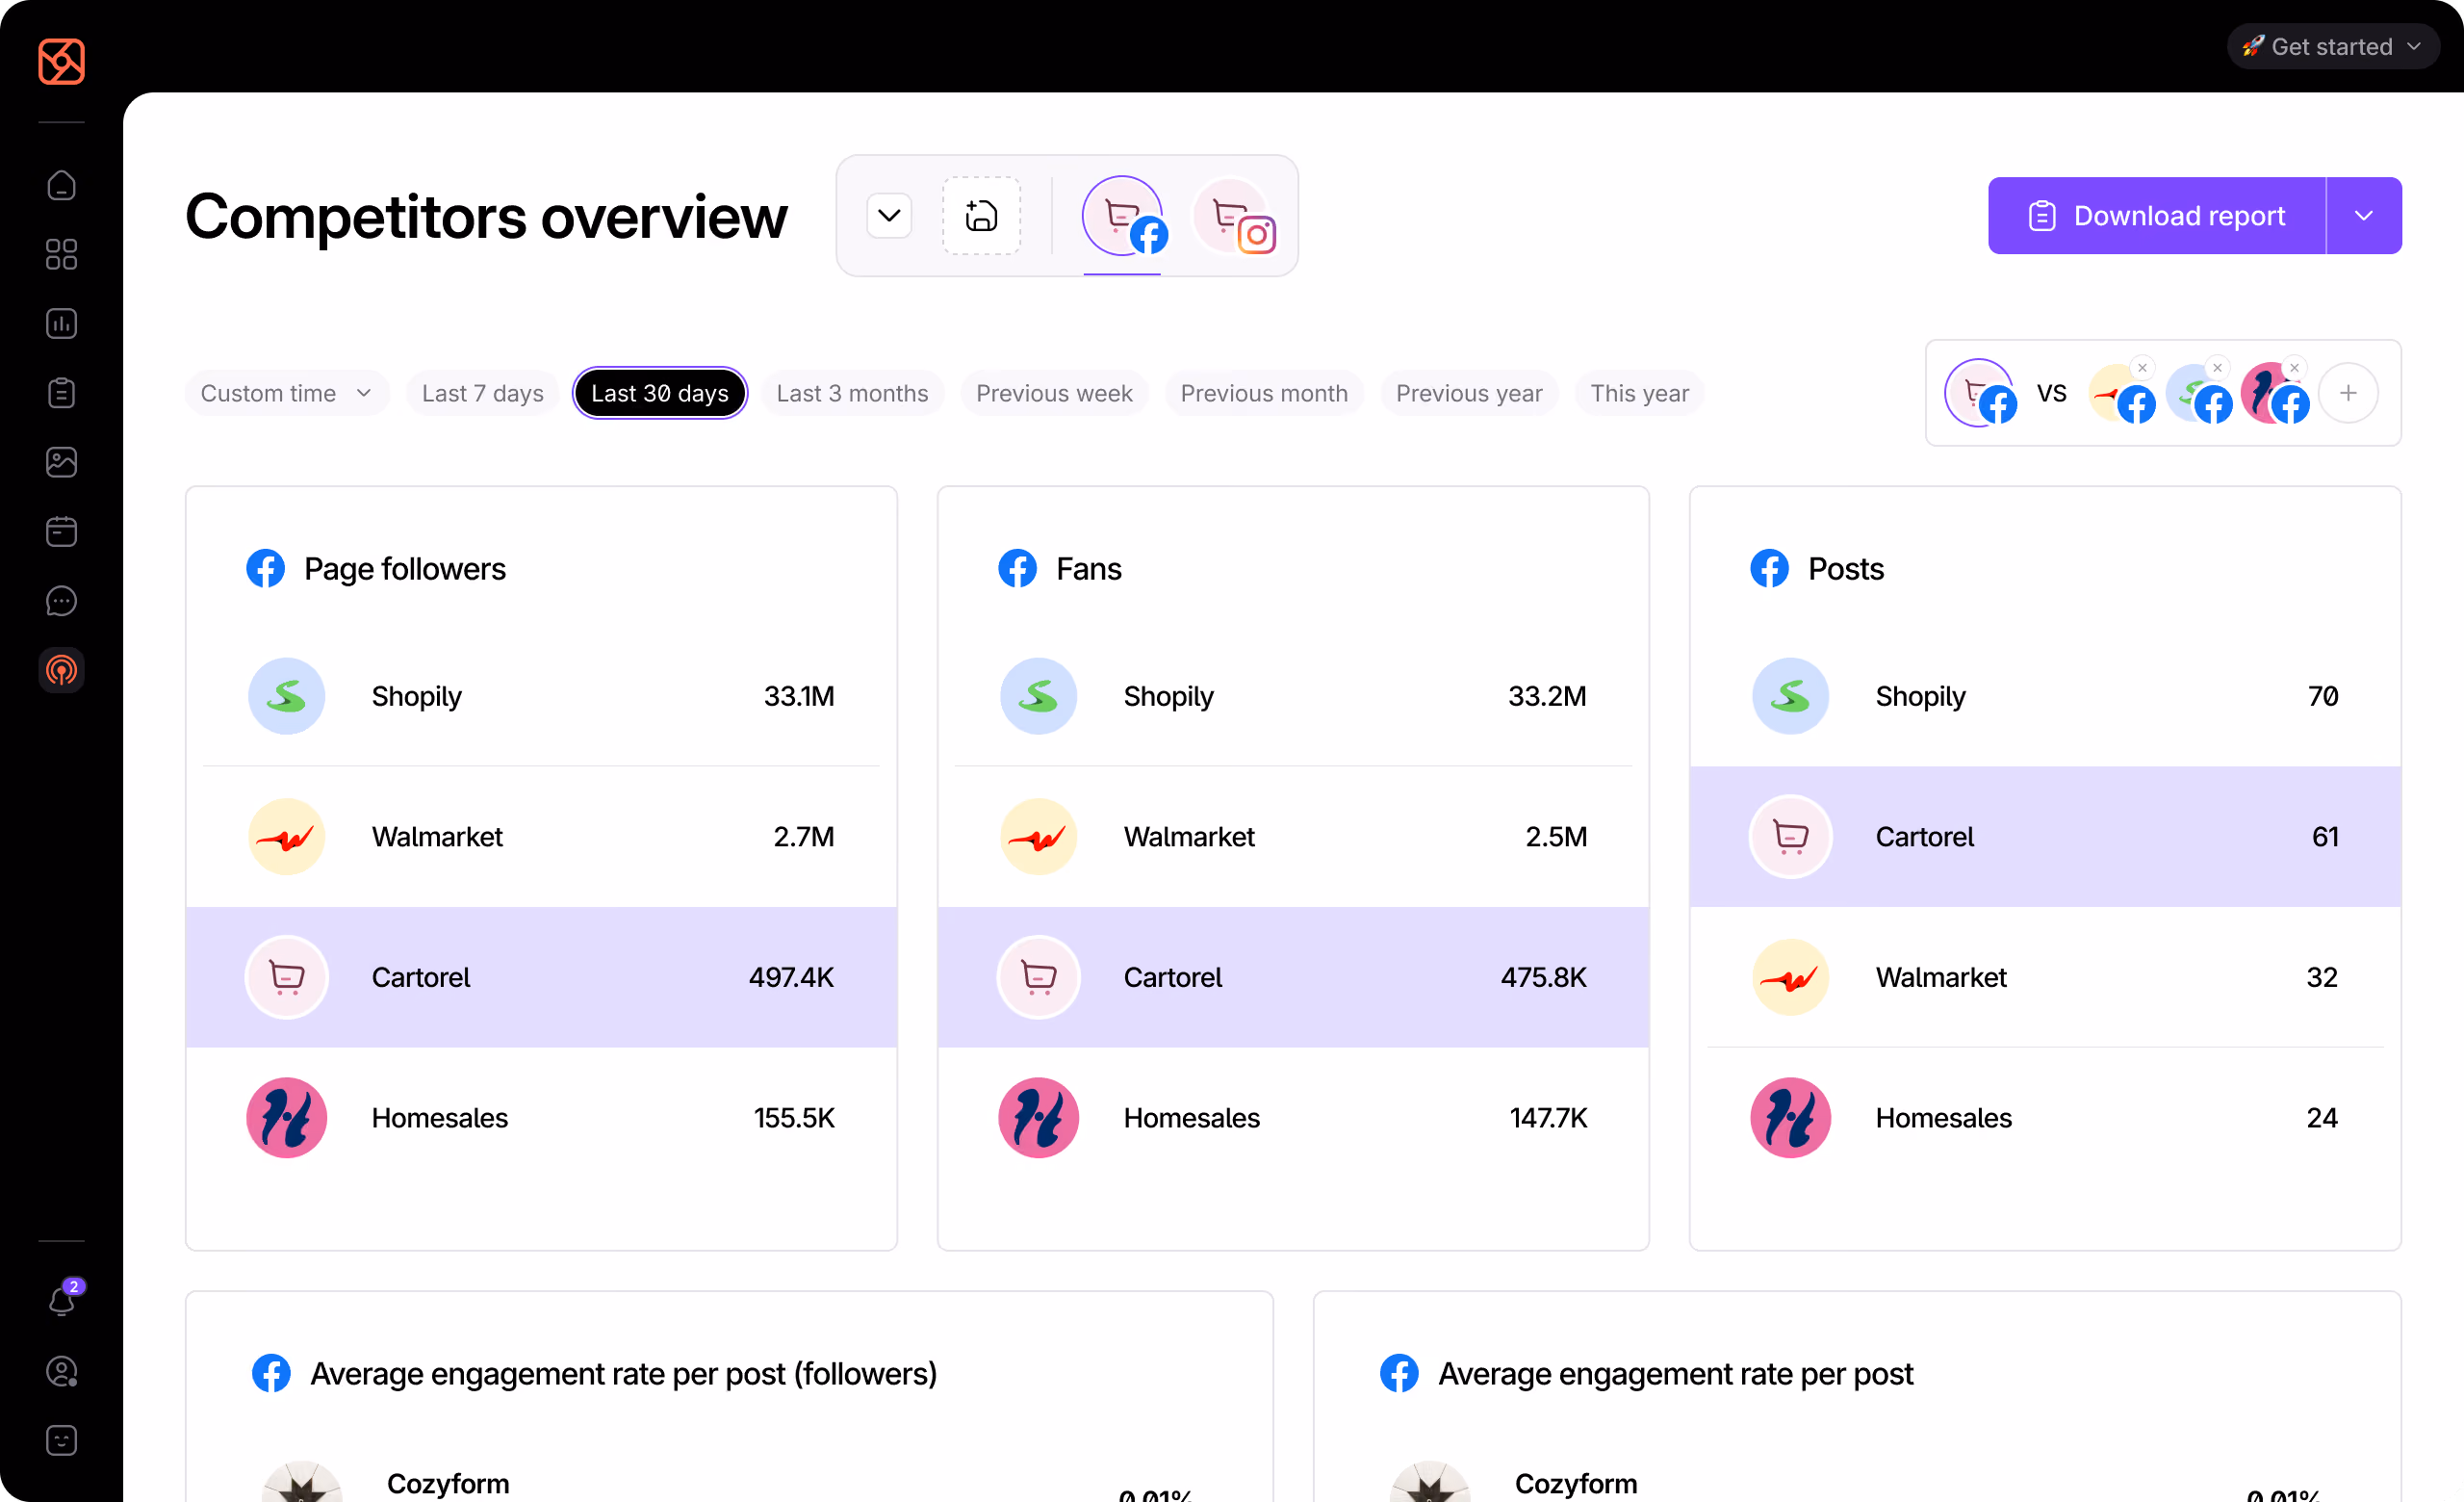The width and height of the screenshot is (2464, 1502).
Task: Switch to the Cartorel Instagram profile tab
Action: click(x=1236, y=216)
